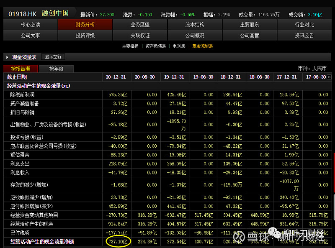Switch to 业务展望 tab
Image resolution: width=335 pixels, height=248 pixels.
click(x=140, y=25)
